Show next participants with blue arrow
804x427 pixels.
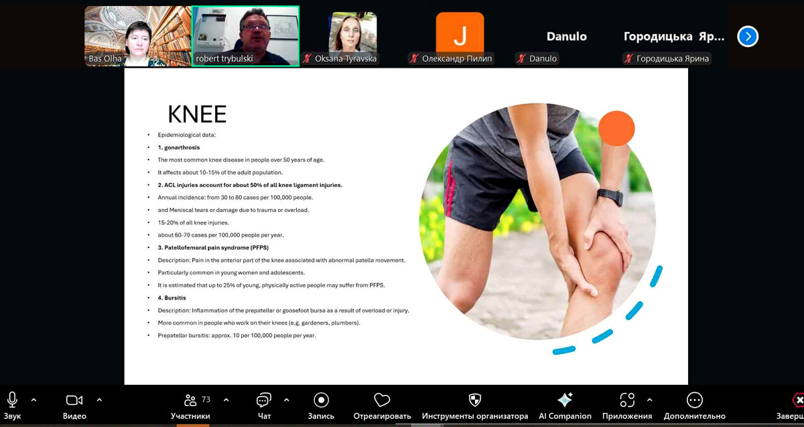pos(748,36)
